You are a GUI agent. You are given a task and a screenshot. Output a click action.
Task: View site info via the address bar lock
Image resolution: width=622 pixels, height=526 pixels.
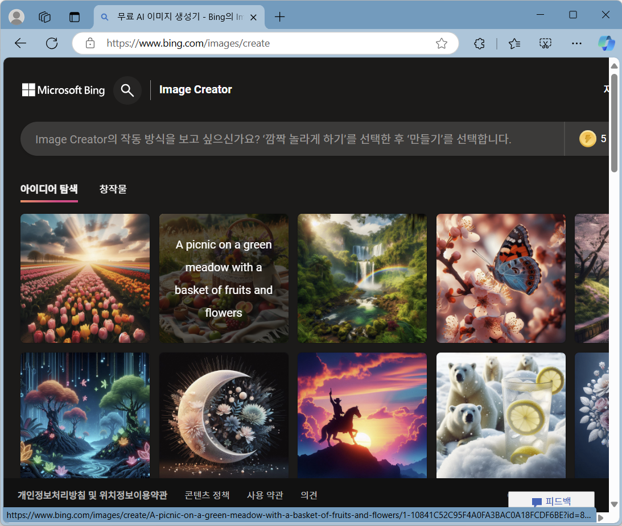90,43
